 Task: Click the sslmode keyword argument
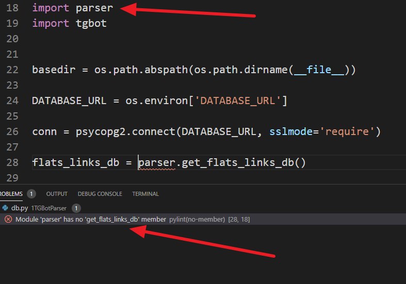tap(291, 131)
